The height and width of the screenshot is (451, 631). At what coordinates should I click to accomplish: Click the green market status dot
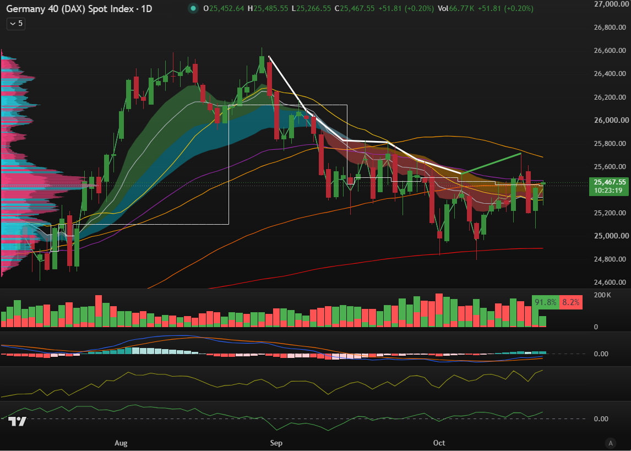click(193, 8)
